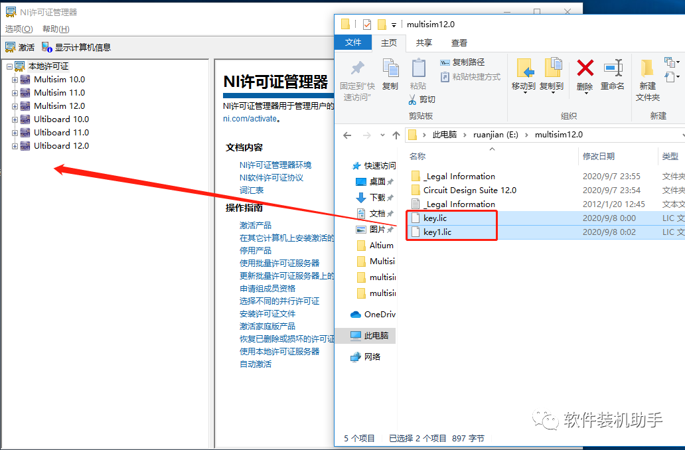The image size is (685, 450).
Task: Open the 帮助(H) menu
Action: pos(56,29)
